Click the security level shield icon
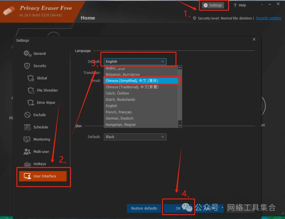Screen dimensions: 285x219 [x=194, y=18]
